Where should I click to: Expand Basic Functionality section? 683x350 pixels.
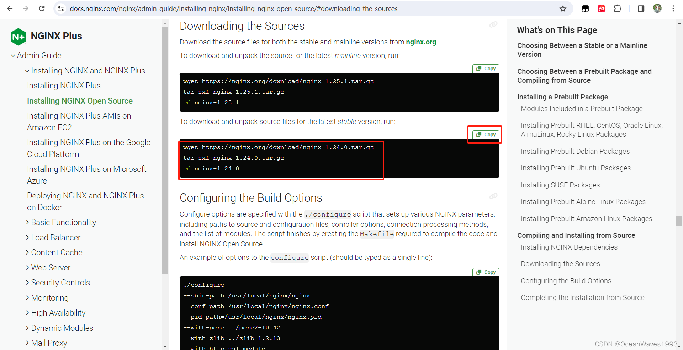point(27,222)
